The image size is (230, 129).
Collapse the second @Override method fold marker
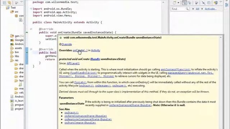pos(31,49)
